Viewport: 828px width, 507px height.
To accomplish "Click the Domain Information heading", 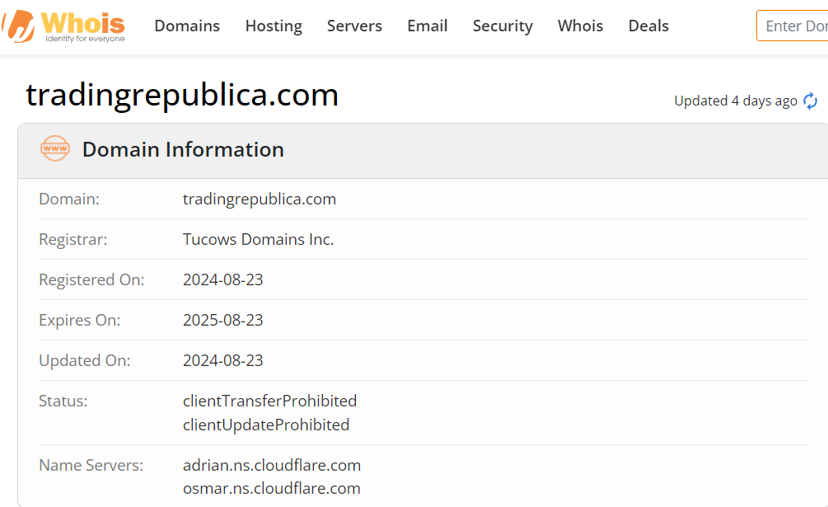I will click(x=183, y=149).
